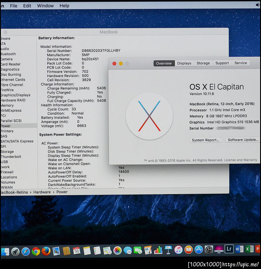The height and width of the screenshot is (269, 261).
Task: Select Printers in the sidebar
Action: (7, 131)
